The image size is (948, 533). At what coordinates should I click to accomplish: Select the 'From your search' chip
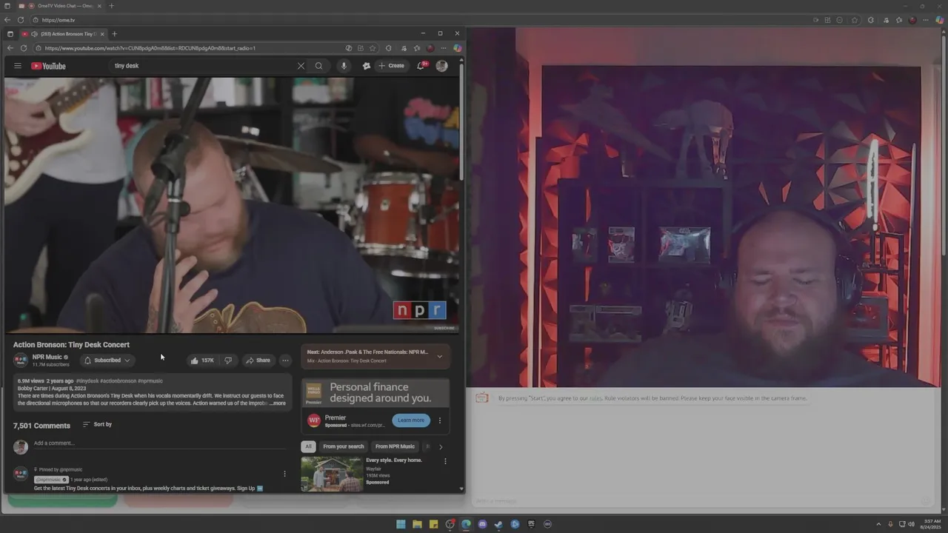(343, 446)
